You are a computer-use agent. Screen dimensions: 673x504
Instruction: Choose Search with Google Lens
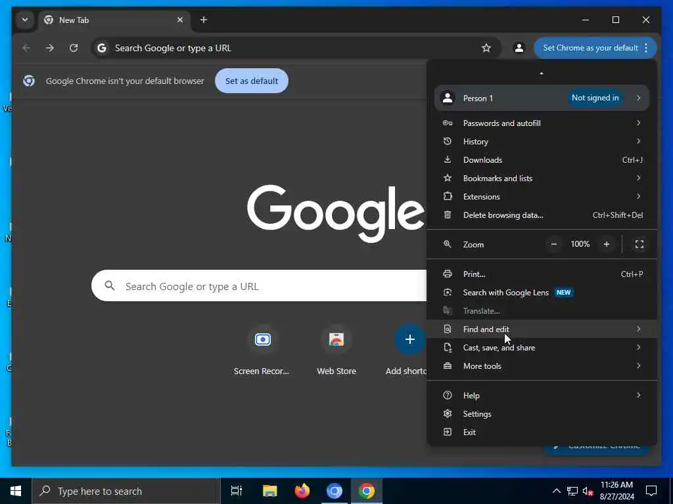pyautogui.click(x=542, y=293)
